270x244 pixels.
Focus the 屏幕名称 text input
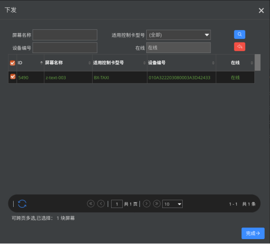[65, 35]
